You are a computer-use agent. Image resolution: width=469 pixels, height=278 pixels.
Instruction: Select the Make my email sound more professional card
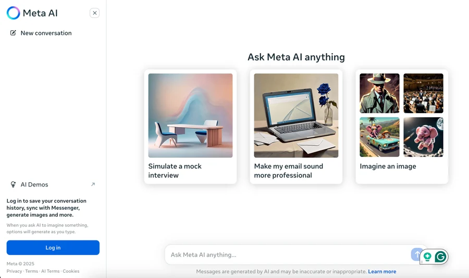point(296,127)
